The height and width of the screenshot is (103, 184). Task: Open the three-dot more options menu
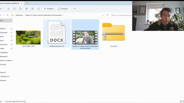point(74,9)
